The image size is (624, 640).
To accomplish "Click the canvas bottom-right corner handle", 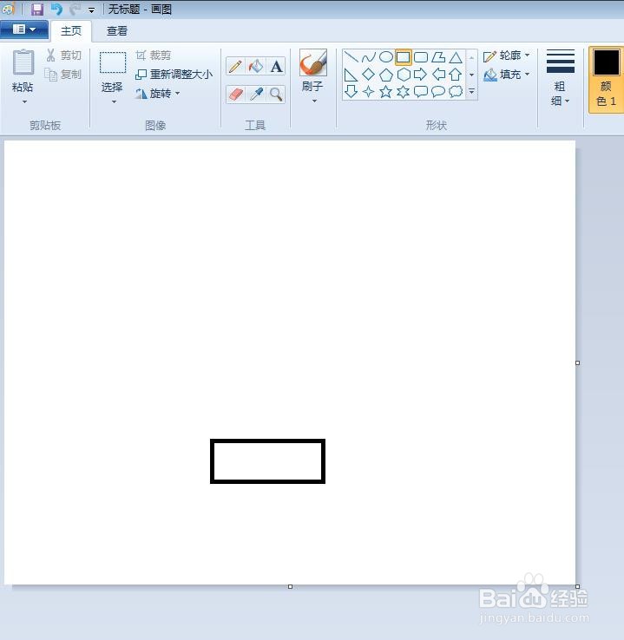I will click(577, 586).
